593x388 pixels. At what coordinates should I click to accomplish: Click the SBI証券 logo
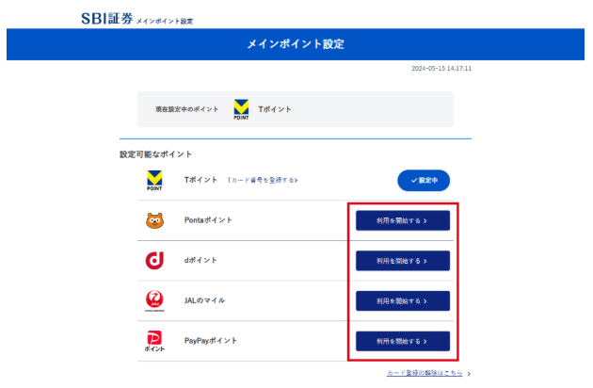(x=106, y=18)
